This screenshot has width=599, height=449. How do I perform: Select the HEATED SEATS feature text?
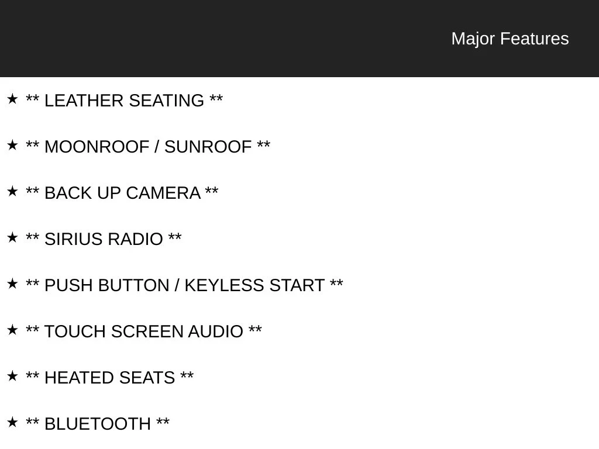109,378
